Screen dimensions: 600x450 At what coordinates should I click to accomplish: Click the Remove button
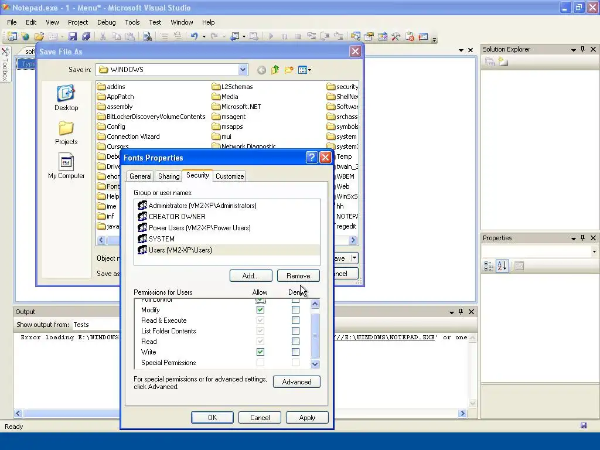[x=298, y=275]
